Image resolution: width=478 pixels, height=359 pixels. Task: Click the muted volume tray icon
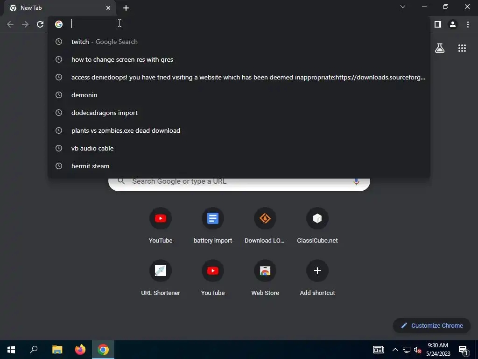pyautogui.click(x=417, y=350)
